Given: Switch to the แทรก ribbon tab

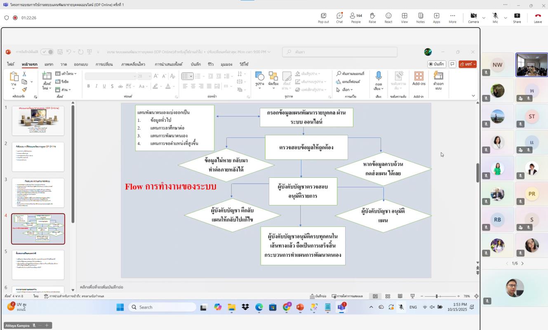Looking at the screenshot, I should click(x=49, y=64).
